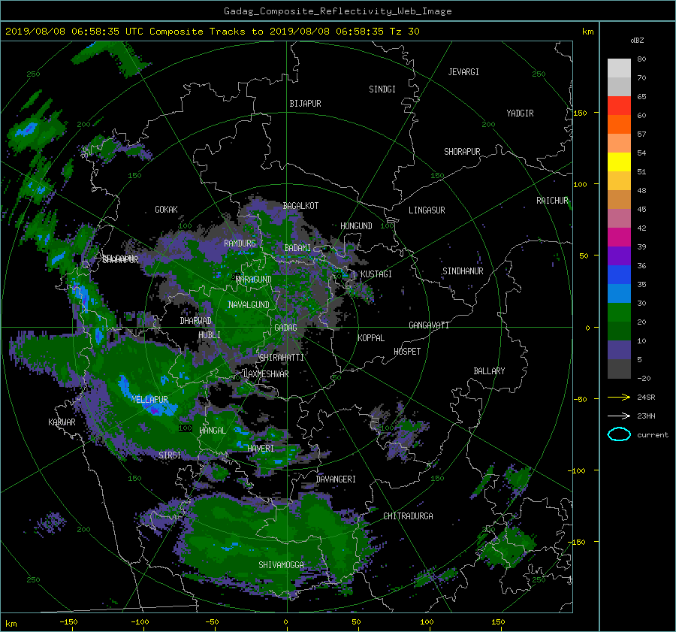This screenshot has width=676, height=632.
Task: Click the DAVANGERI city label
Action: coord(336,479)
